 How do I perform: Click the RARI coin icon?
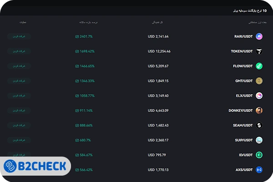point(259,36)
